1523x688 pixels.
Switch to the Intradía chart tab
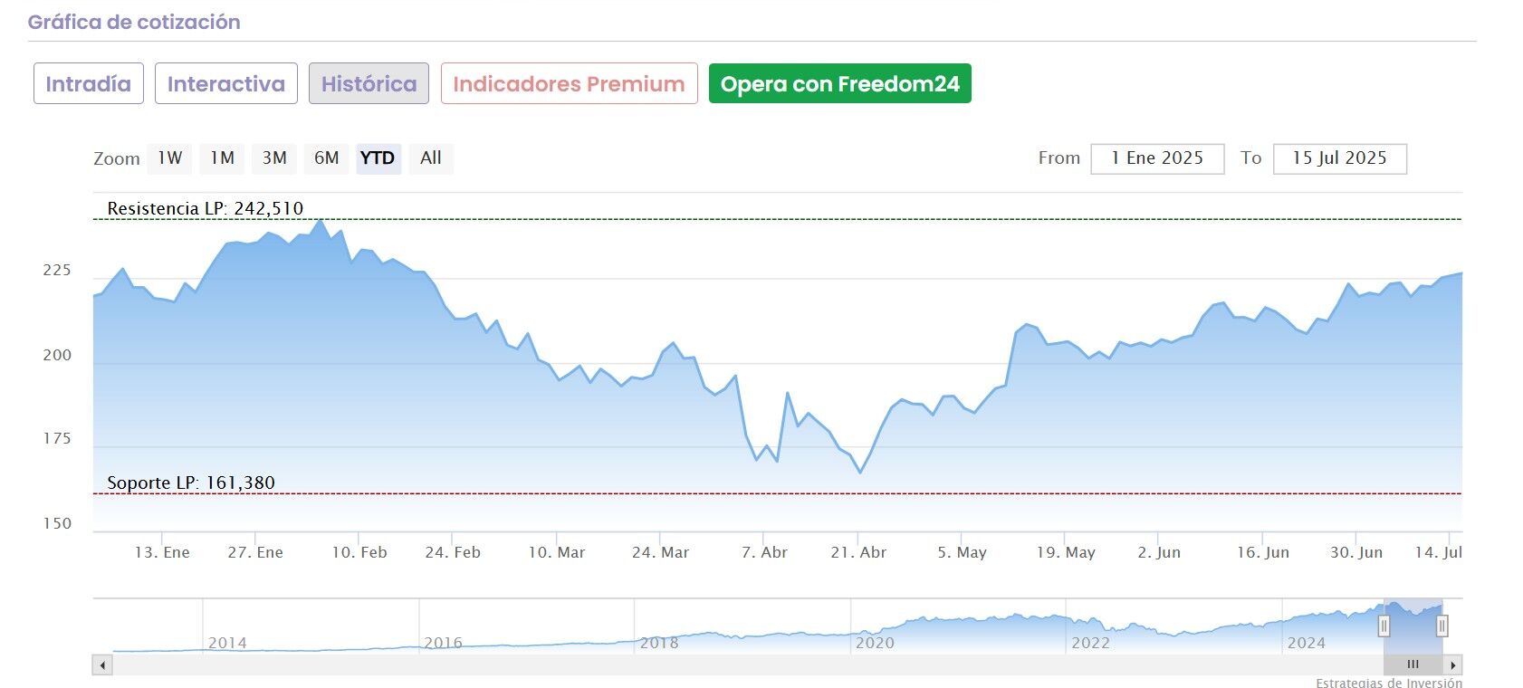89,84
